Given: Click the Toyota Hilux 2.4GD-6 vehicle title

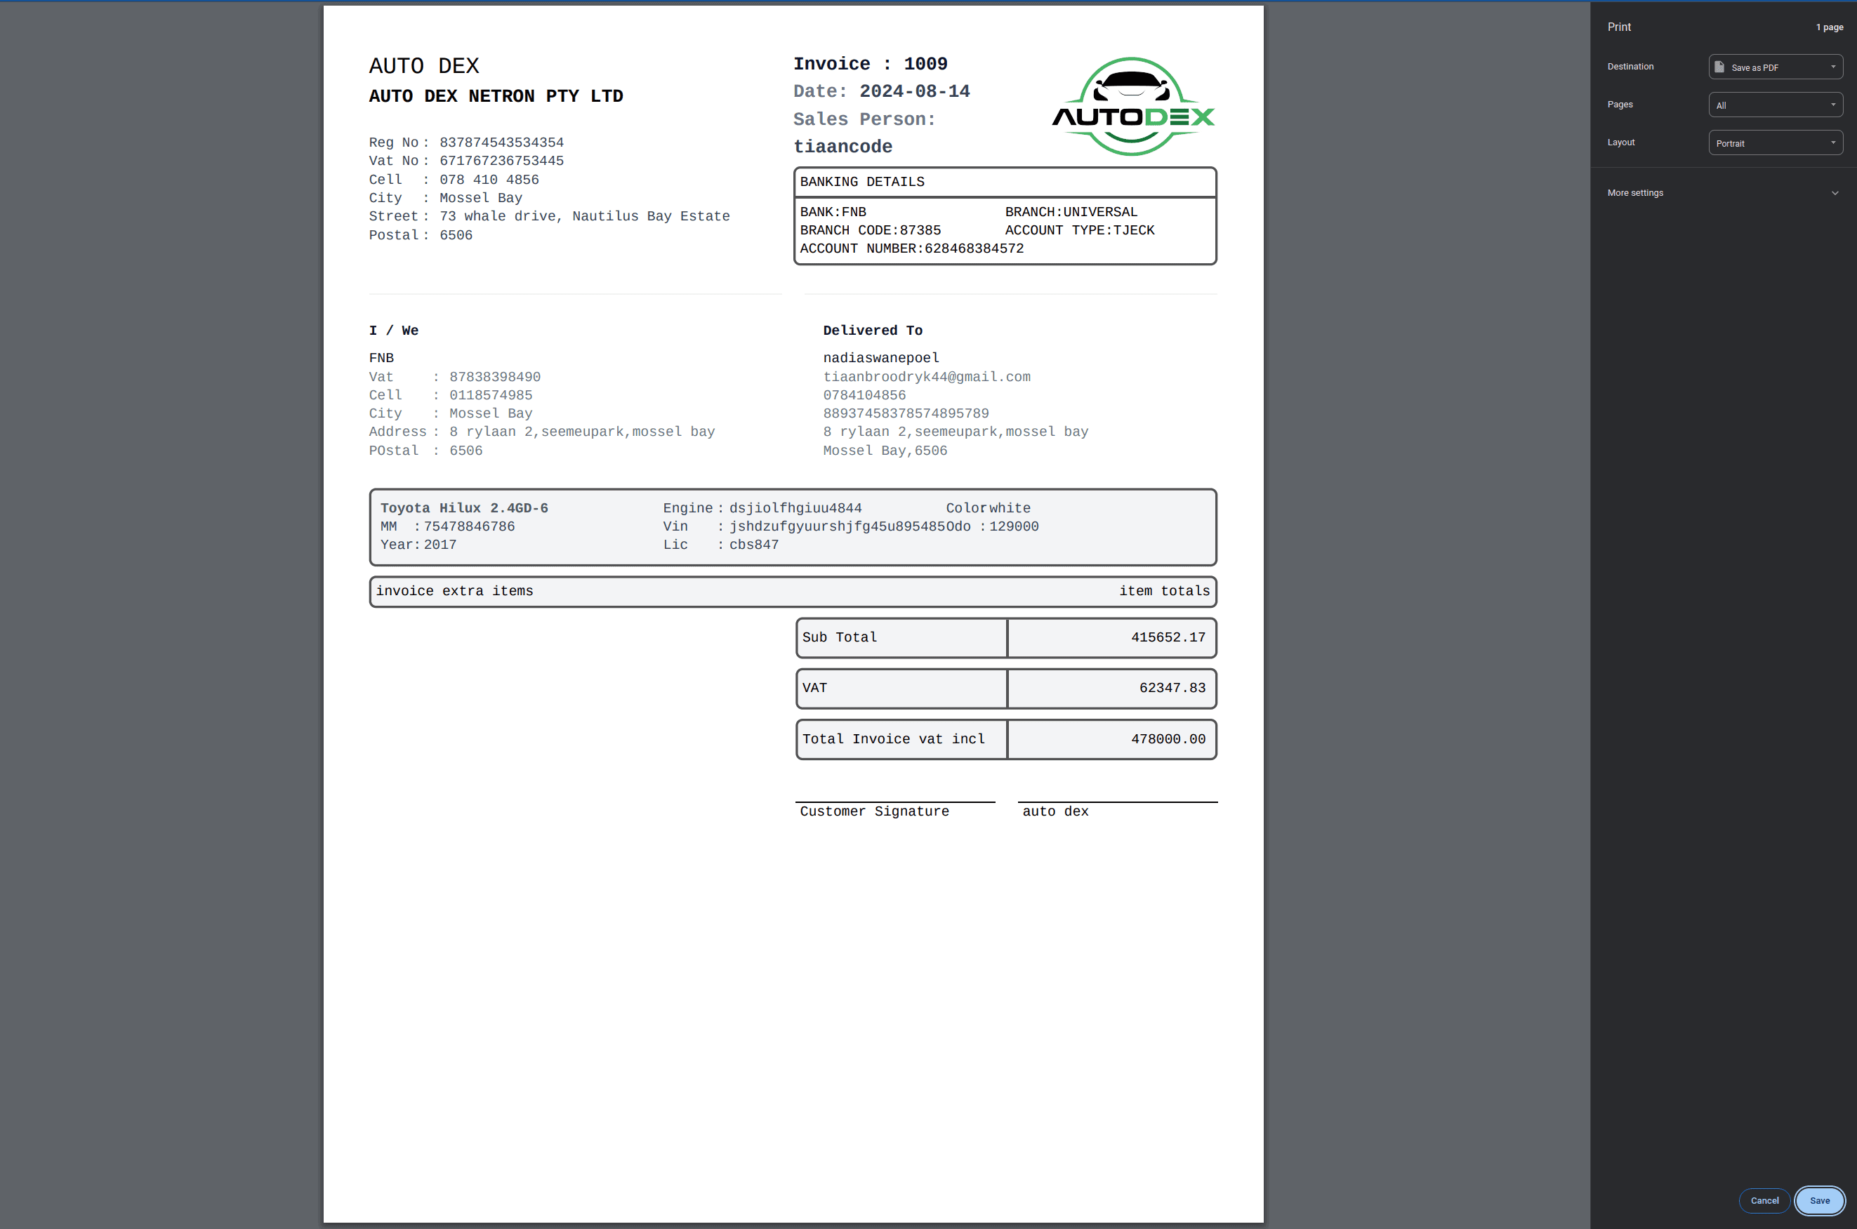Looking at the screenshot, I should pyautogui.click(x=464, y=508).
